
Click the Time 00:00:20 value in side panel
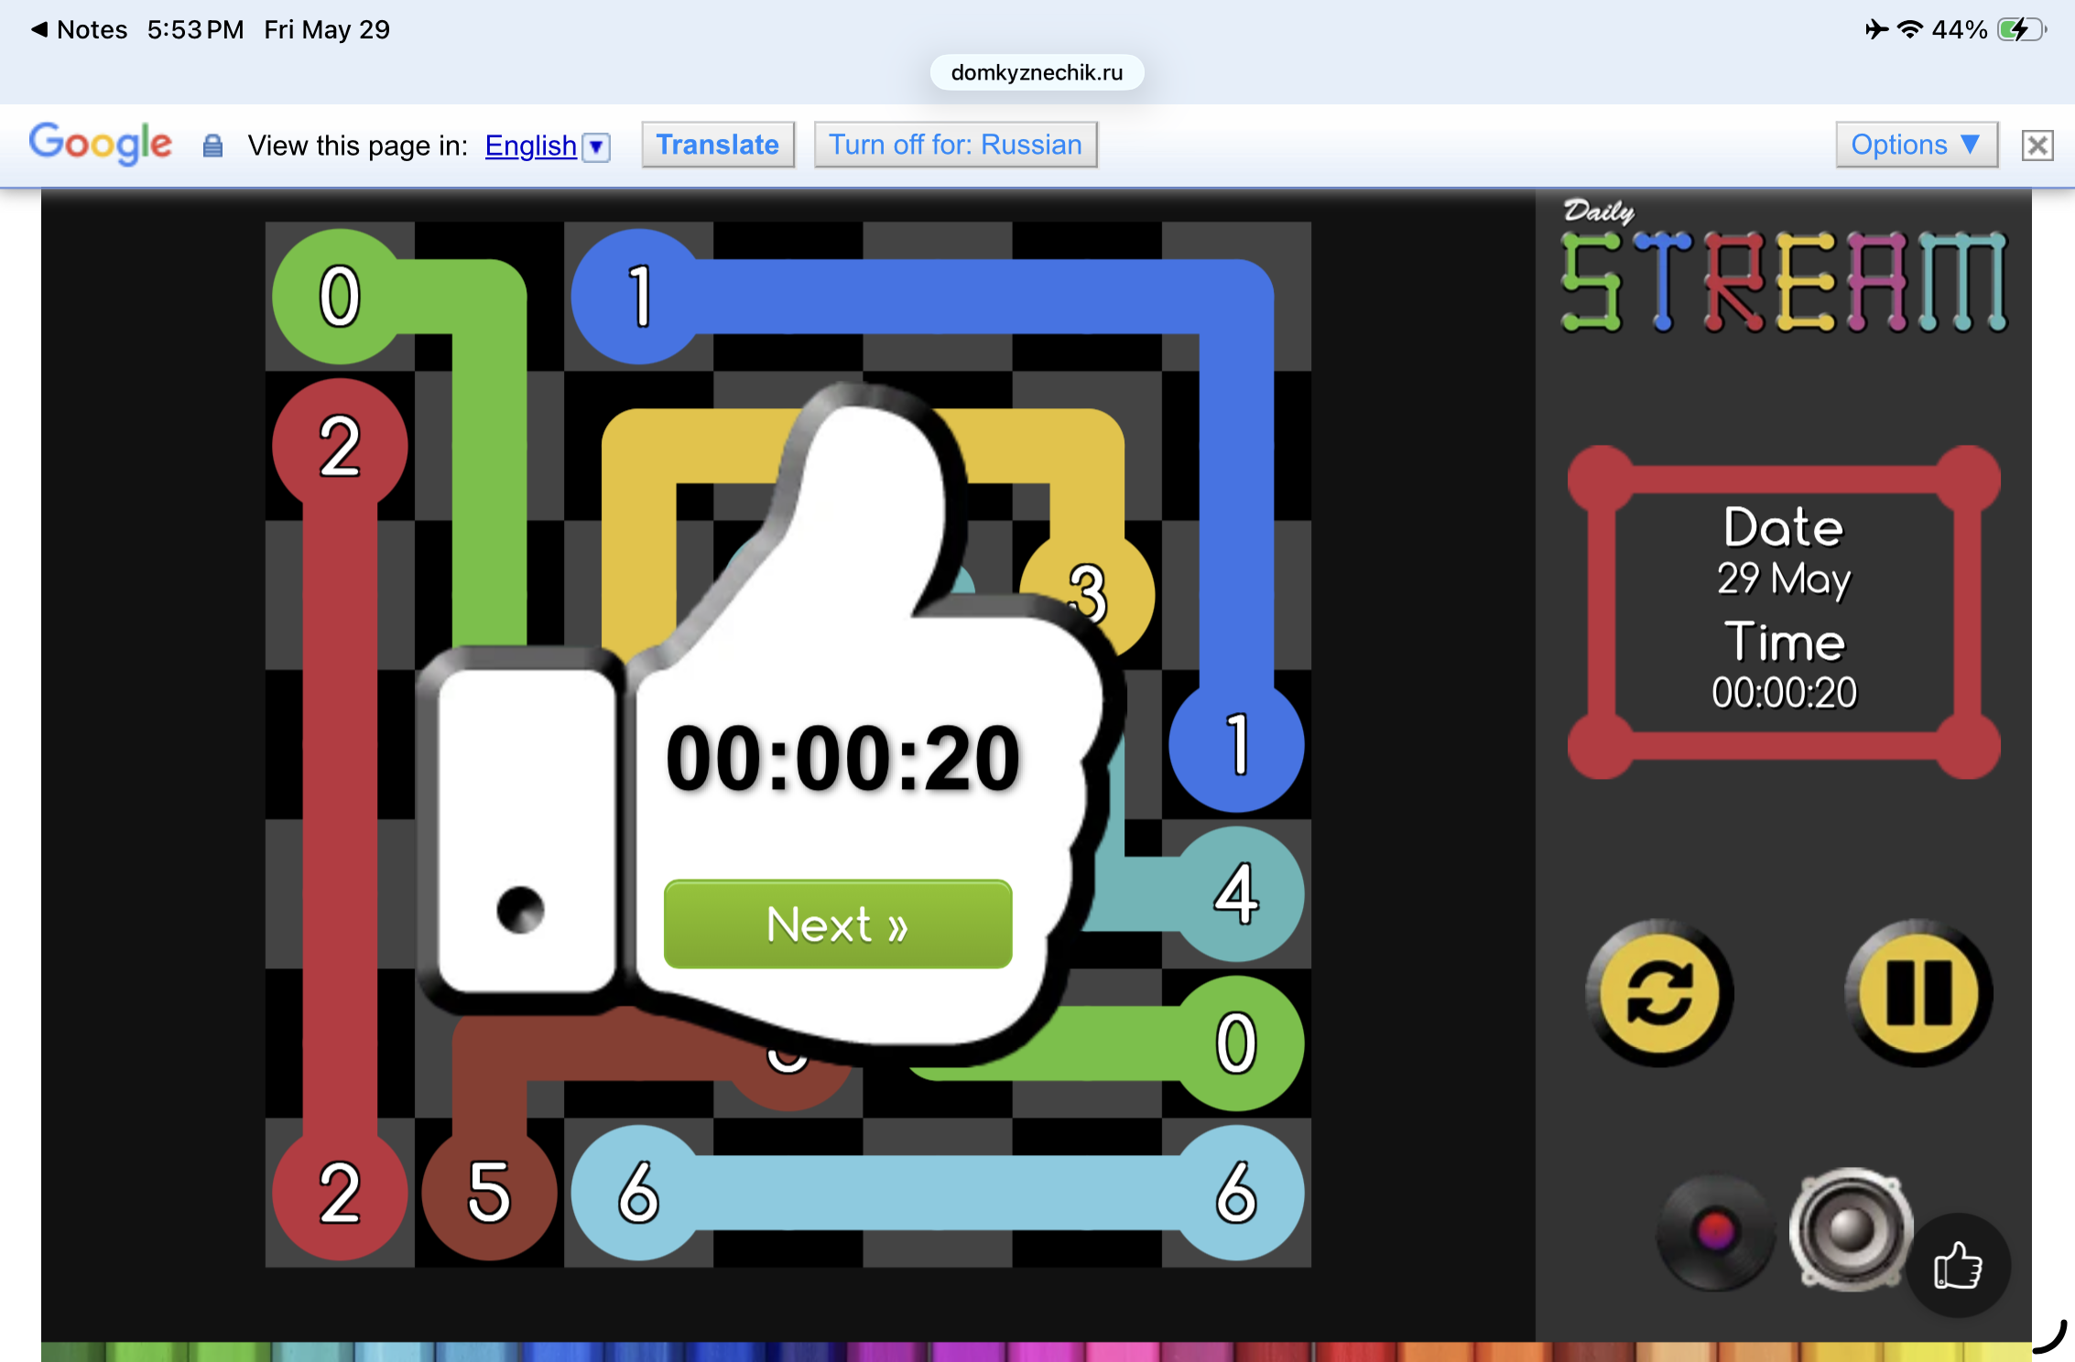click(x=1784, y=693)
